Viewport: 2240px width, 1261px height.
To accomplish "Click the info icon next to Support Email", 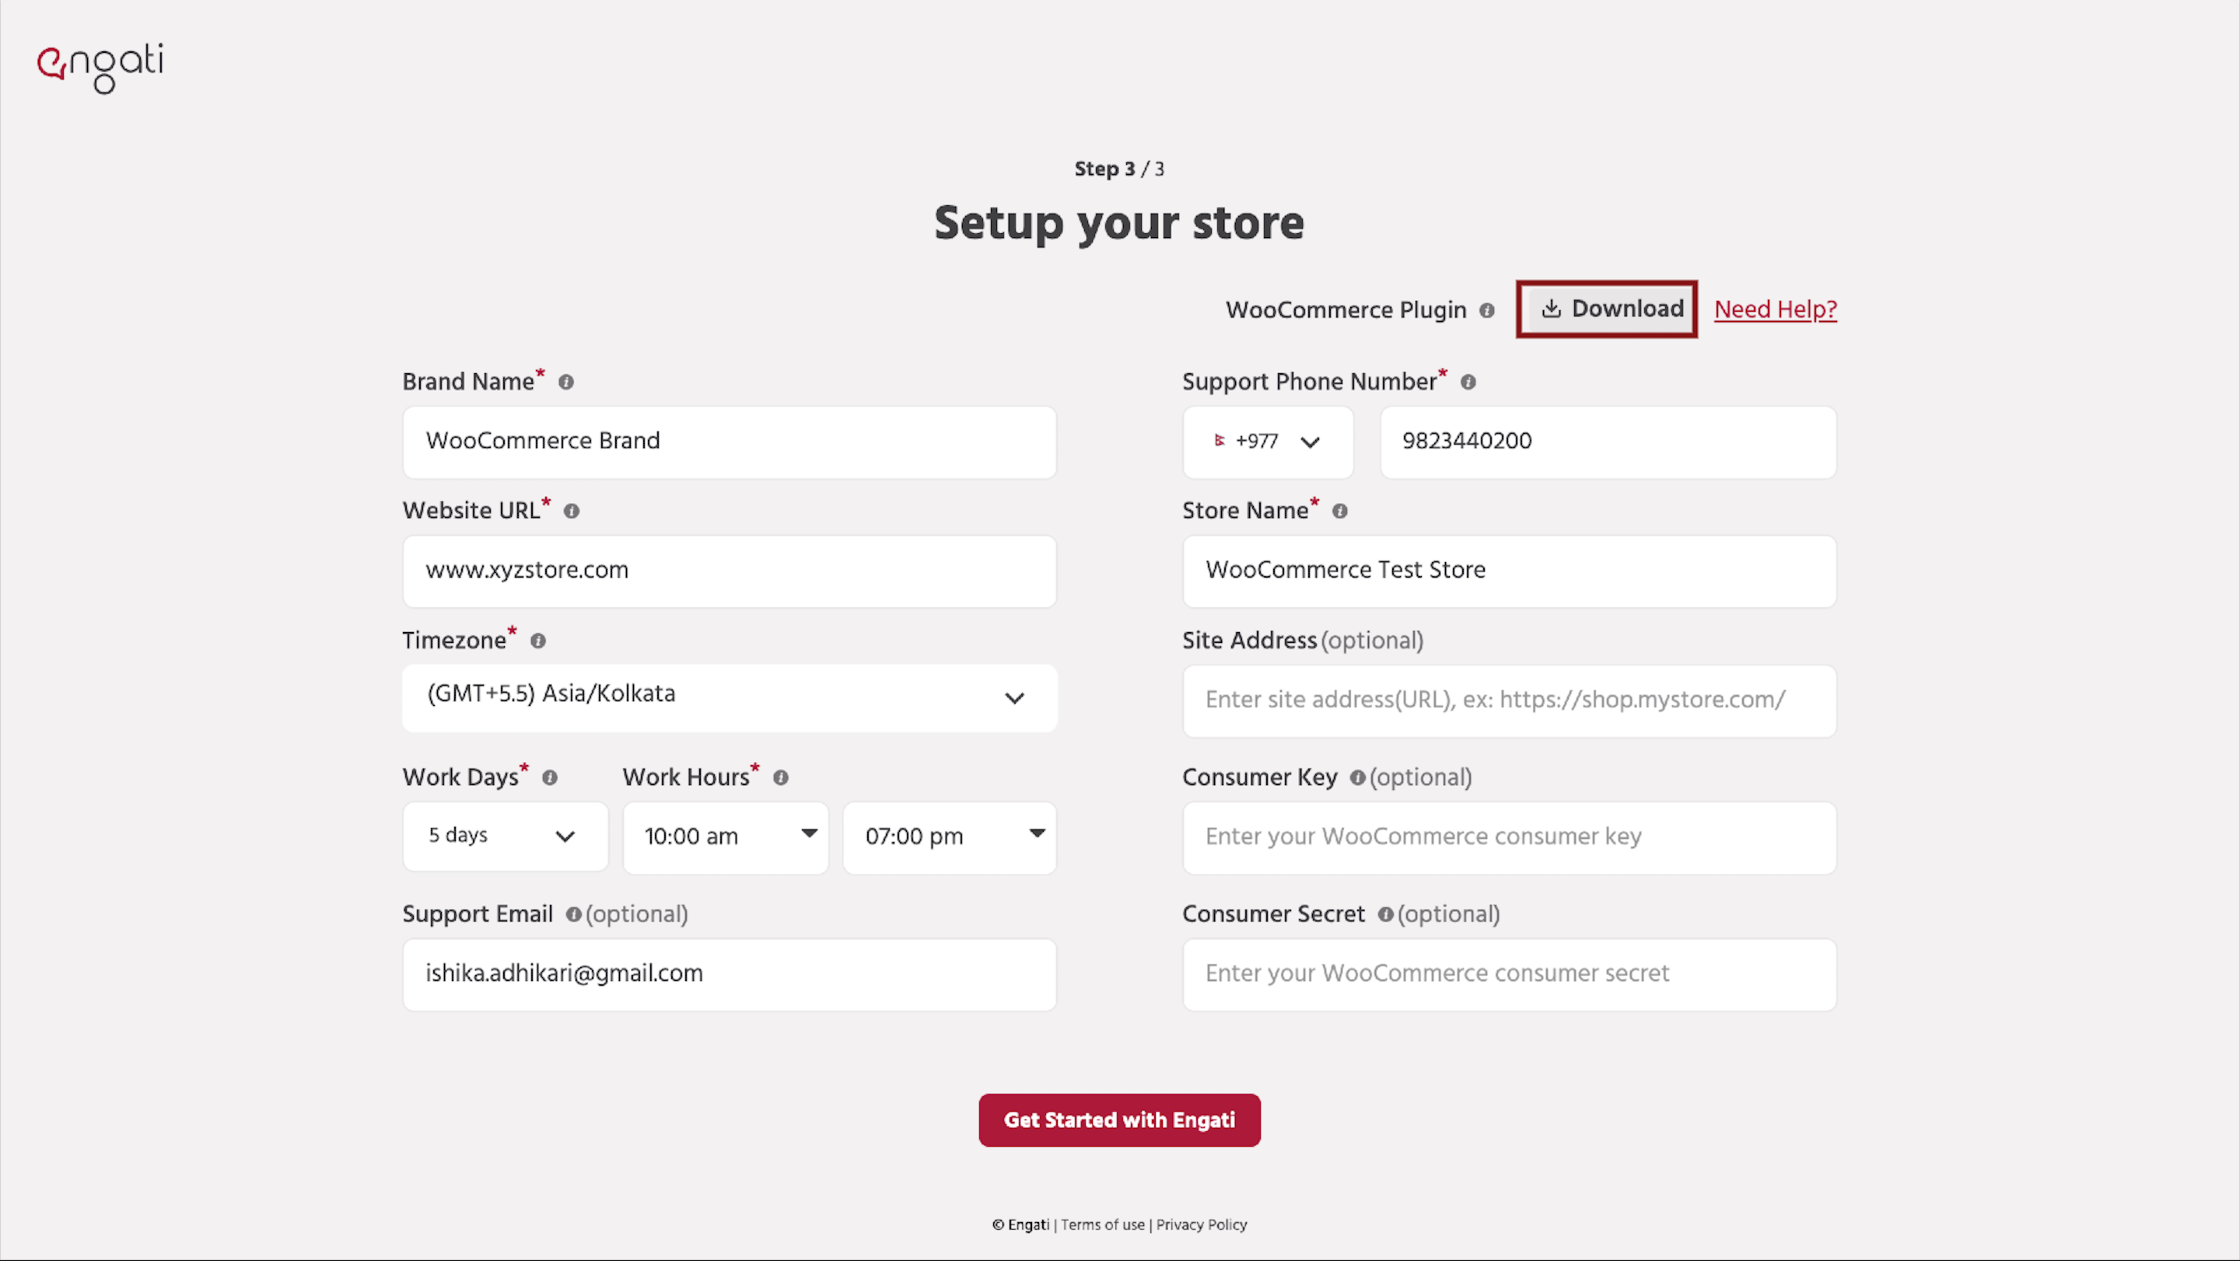I will (x=574, y=915).
